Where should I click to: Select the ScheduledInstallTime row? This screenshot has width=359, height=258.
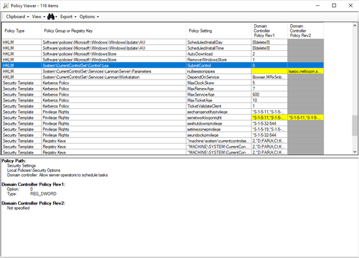click(x=162, y=48)
